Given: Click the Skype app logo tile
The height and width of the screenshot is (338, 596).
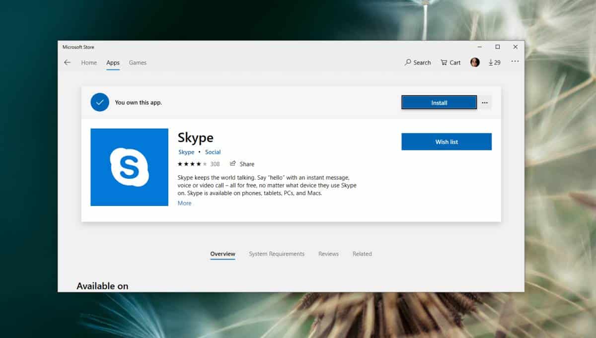Looking at the screenshot, I should [x=129, y=167].
